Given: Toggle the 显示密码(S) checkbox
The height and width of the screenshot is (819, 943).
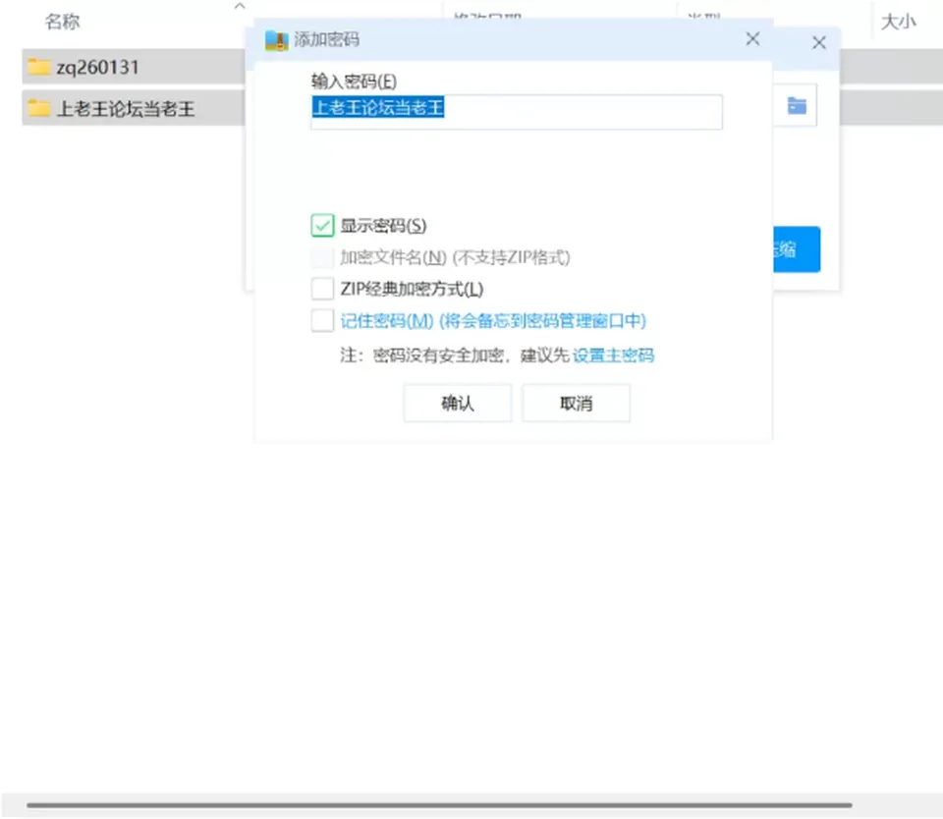Looking at the screenshot, I should point(322,226).
